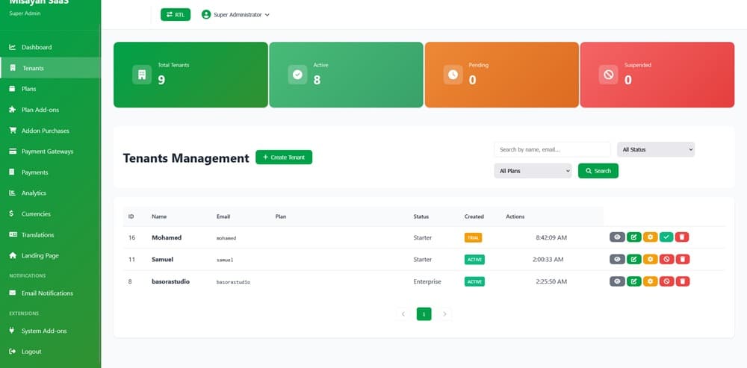The height and width of the screenshot is (368, 747).
Task: Activate Mohamed tenant with green checkmark
Action: tap(666, 237)
